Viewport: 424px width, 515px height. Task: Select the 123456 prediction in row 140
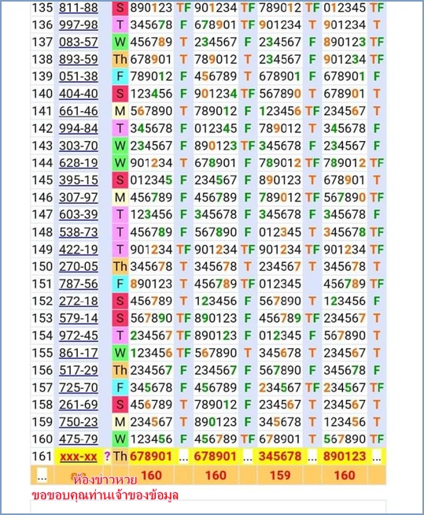(151, 94)
